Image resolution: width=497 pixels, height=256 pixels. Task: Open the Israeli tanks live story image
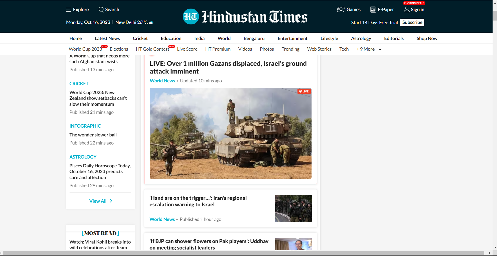[231, 133]
